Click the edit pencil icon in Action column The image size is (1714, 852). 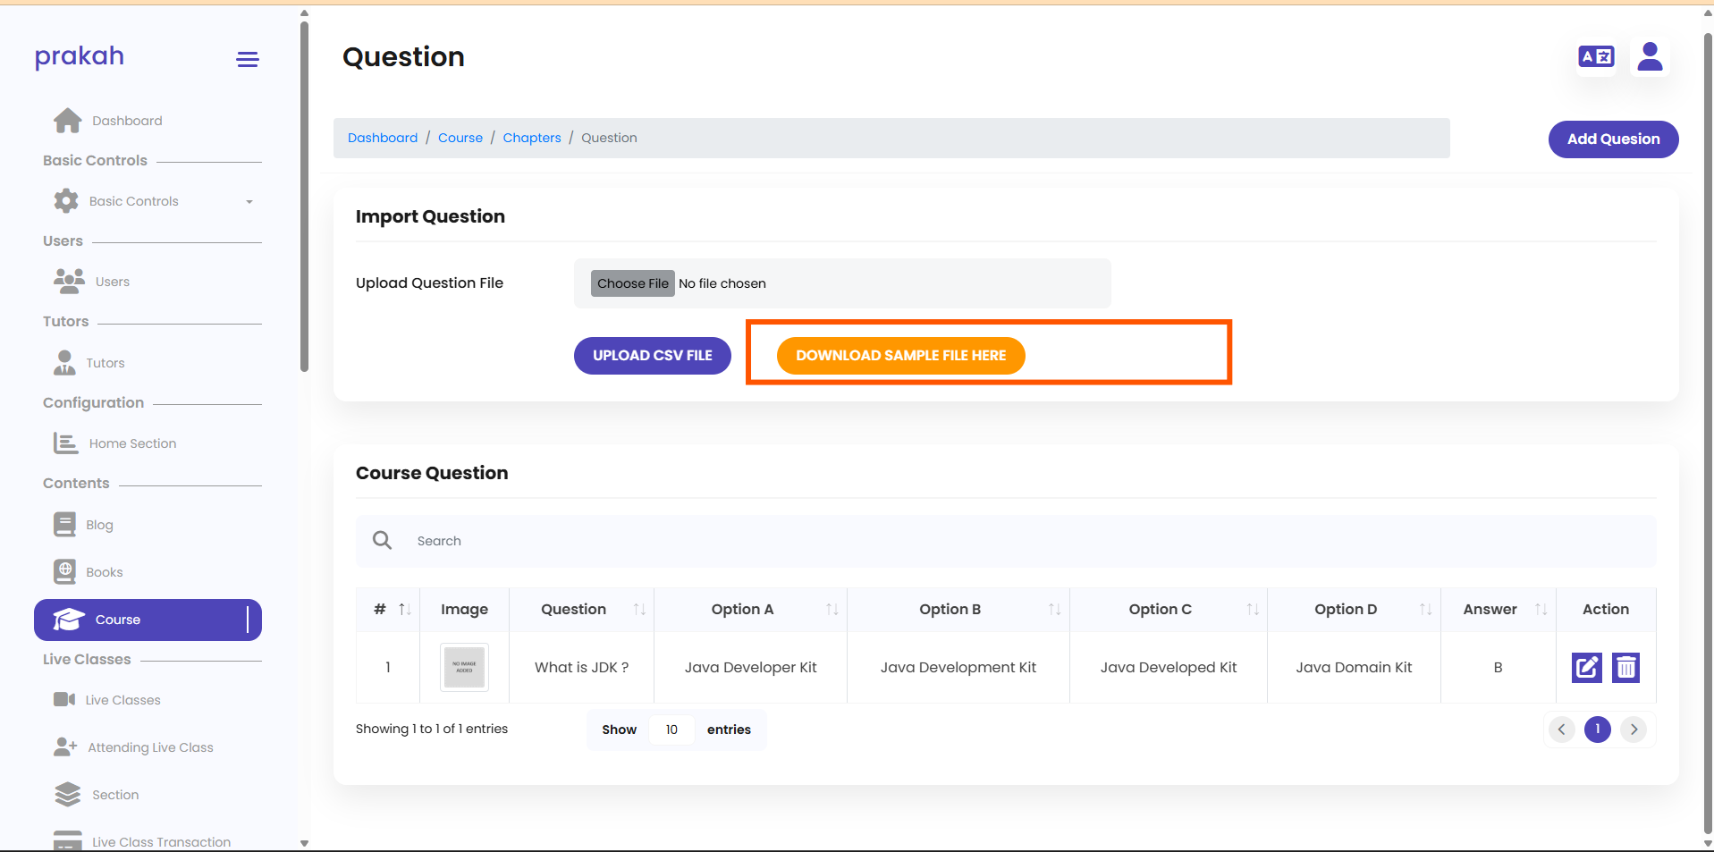click(1586, 668)
